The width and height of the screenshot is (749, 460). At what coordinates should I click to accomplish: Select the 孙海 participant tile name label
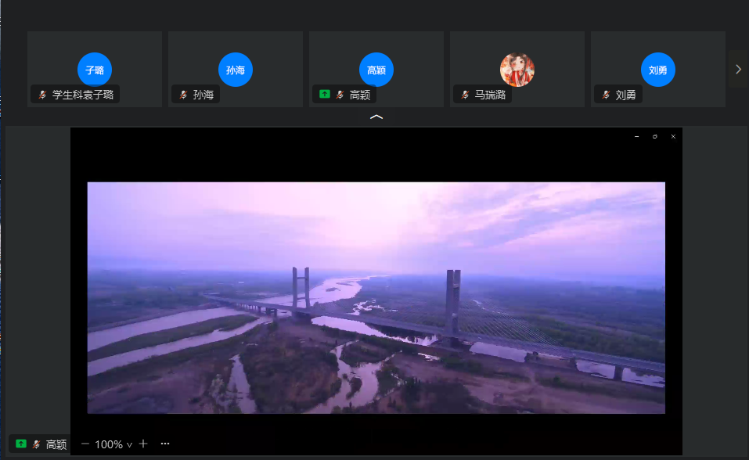[203, 95]
